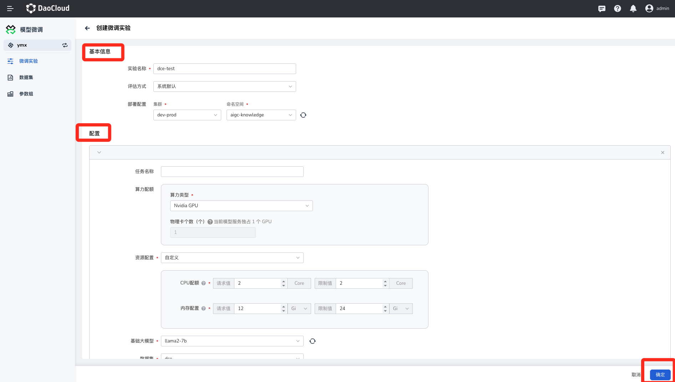The height and width of the screenshot is (382, 675).
Task: Open the 评估方式 dropdown
Action: (x=225, y=87)
